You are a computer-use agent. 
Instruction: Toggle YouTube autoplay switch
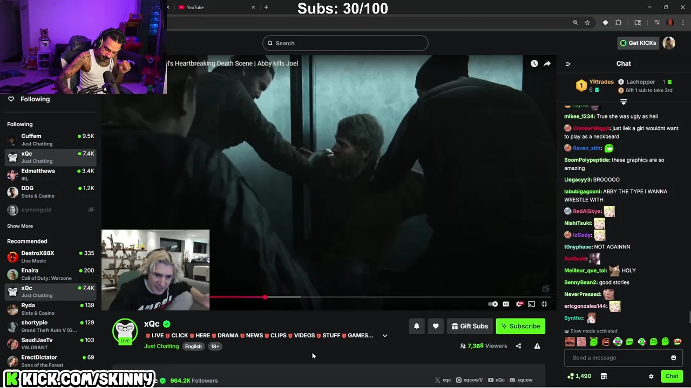493,304
